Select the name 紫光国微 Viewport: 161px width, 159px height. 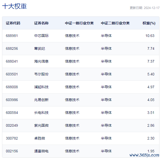point(41,125)
